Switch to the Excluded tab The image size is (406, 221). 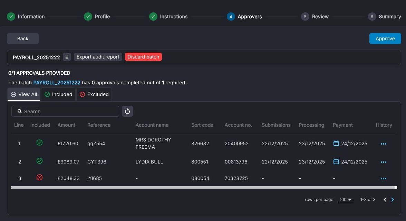click(x=94, y=94)
